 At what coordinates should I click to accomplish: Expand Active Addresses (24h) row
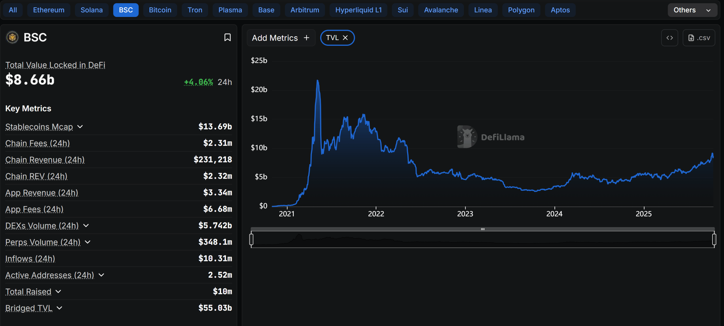point(101,275)
